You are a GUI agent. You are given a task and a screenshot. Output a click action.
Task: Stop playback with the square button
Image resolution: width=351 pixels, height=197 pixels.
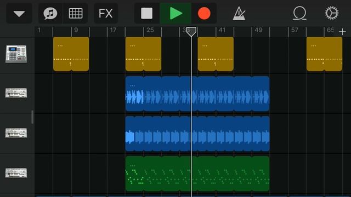(147, 13)
